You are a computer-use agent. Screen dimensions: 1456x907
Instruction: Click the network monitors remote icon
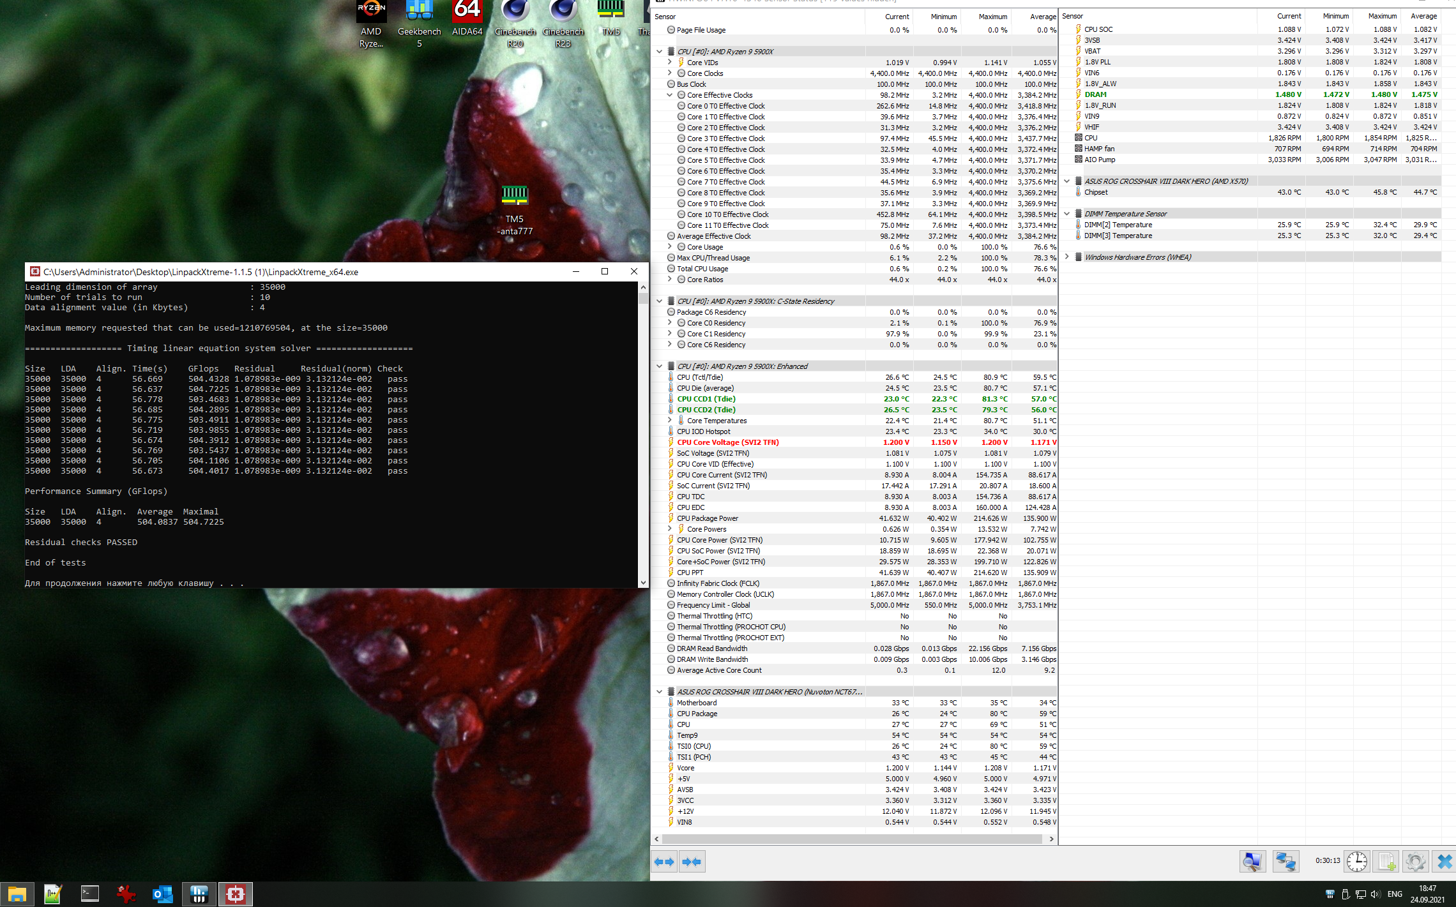1285,862
